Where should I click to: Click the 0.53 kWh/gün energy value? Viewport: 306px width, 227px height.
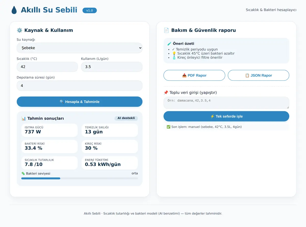[103, 164]
